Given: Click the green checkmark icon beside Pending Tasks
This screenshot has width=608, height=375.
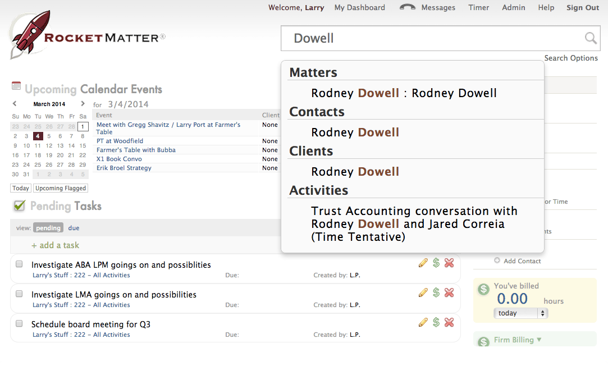Looking at the screenshot, I should (19, 205).
